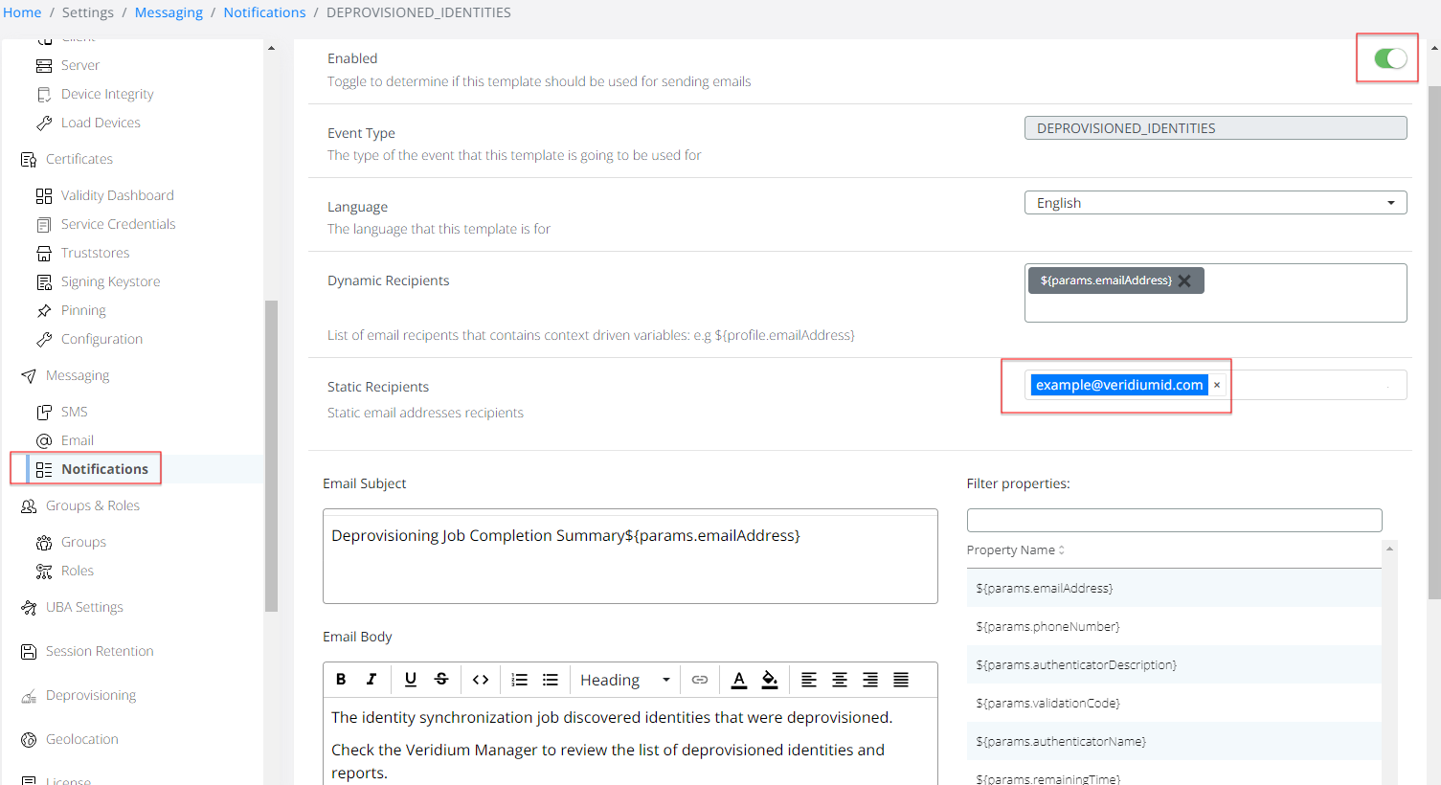Apply italic formatting in email body
The width and height of the screenshot is (1441, 785).
point(372,680)
